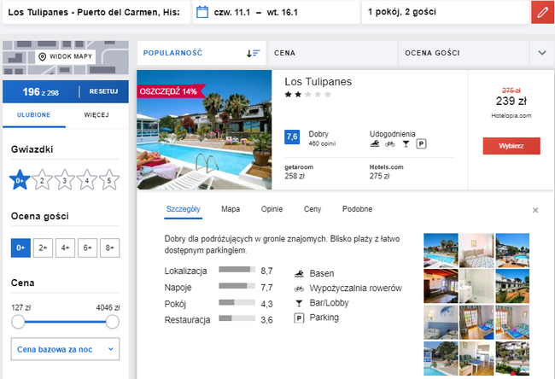Viewport: 555px width, 379px height.
Task: Switch to the Opinie tab
Action: coord(272,209)
